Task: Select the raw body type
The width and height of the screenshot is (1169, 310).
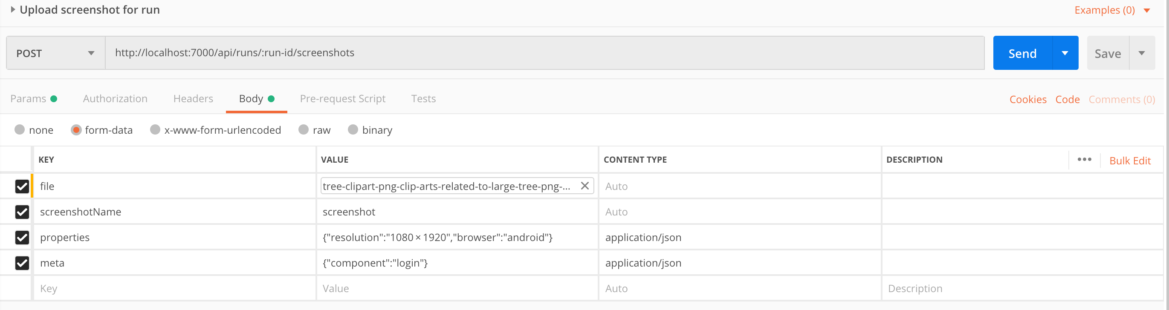Action: pos(314,130)
